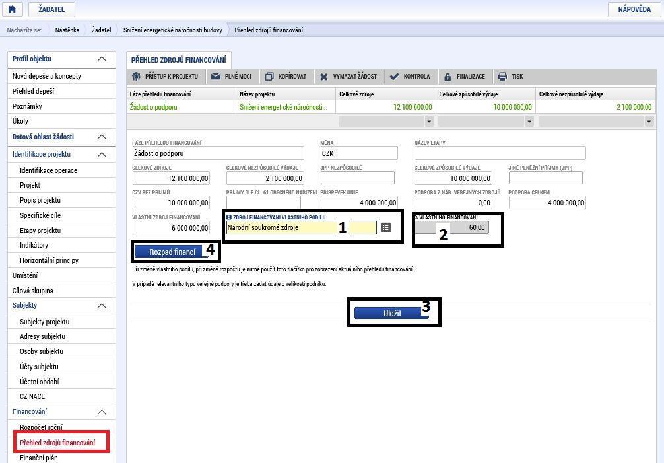Click the Zdroj financování vlastního podílu field
Viewport: 664px width, 463px height.
click(302, 227)
